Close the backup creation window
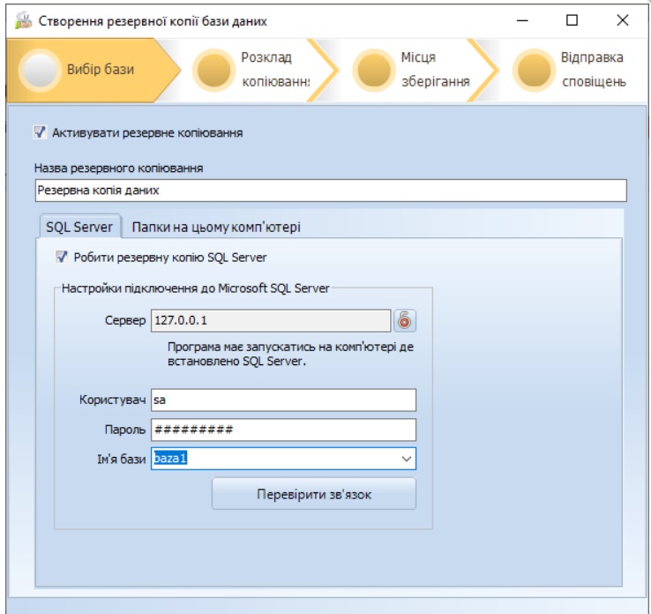The width and height of the screenshot is (651, 614). 623,20
